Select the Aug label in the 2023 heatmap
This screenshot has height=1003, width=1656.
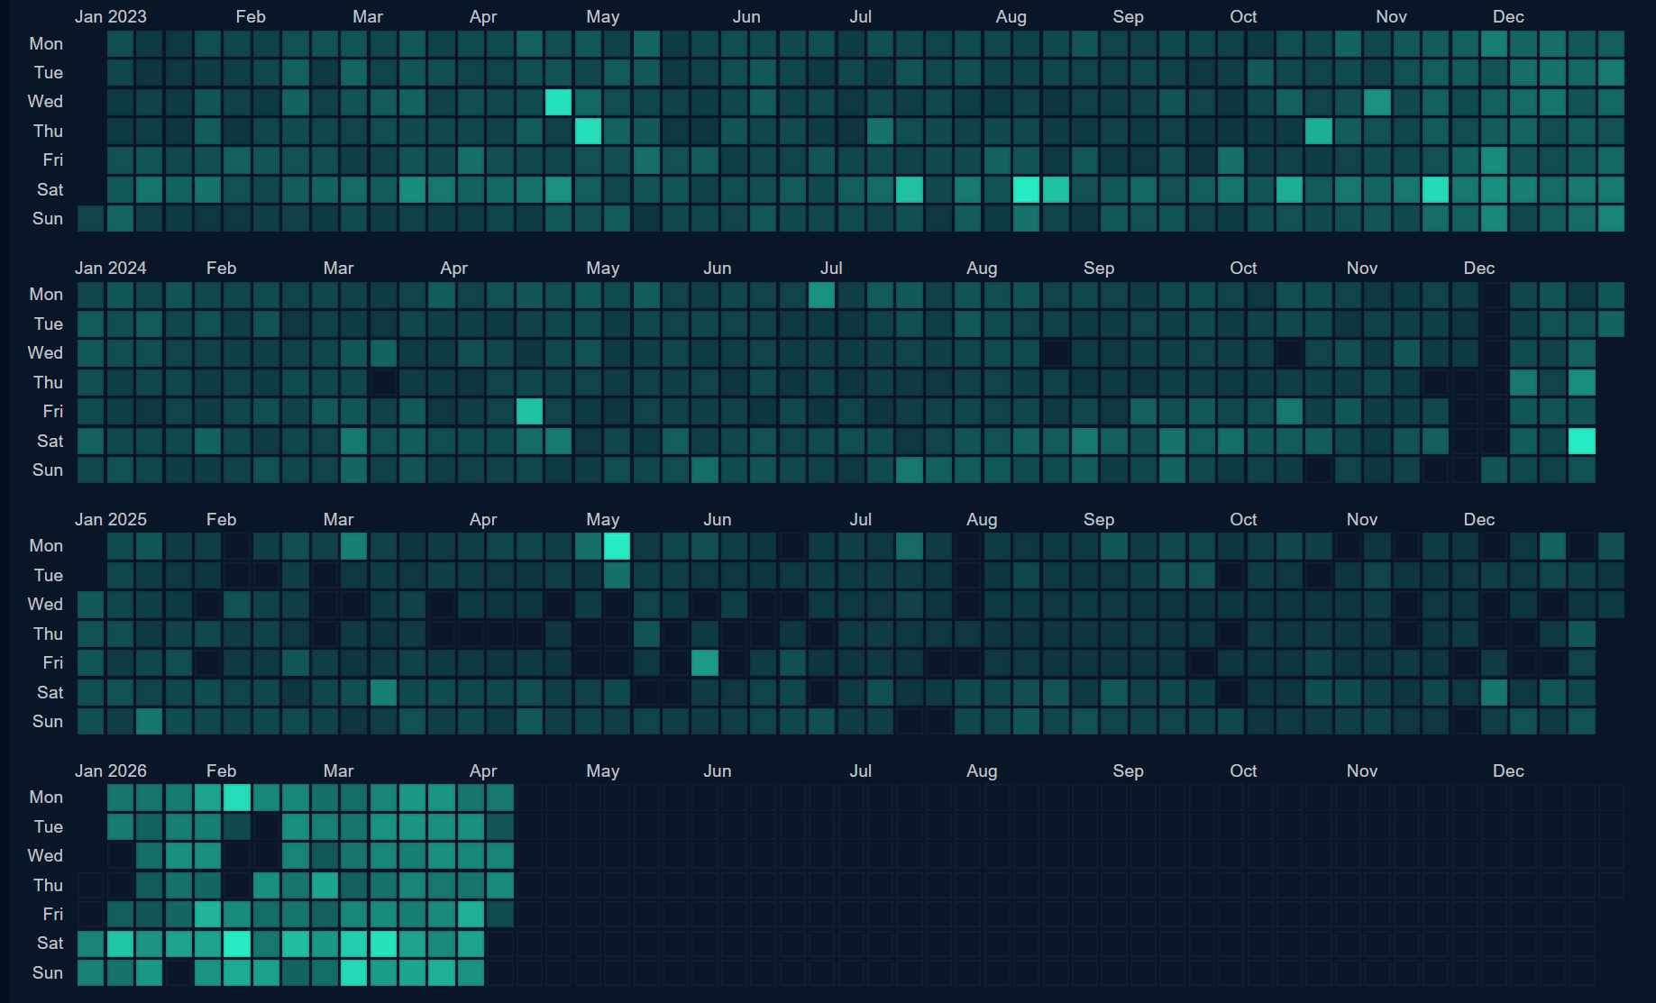click(x=1011, y=16)
